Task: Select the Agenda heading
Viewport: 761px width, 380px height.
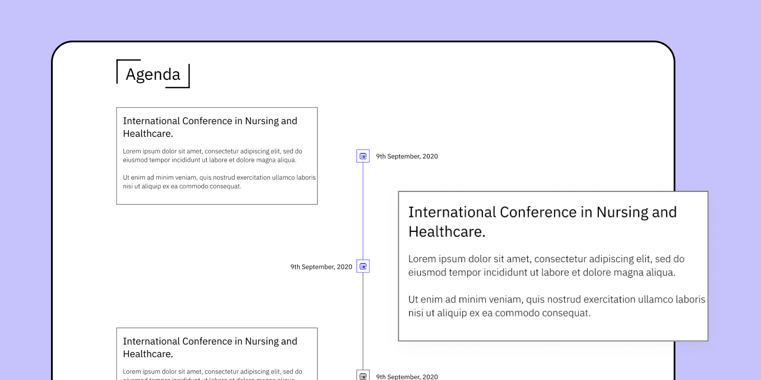Action: click(153, 74)
